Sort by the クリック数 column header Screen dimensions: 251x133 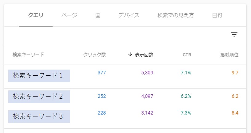pyautogui.click(x=94, y=55)
